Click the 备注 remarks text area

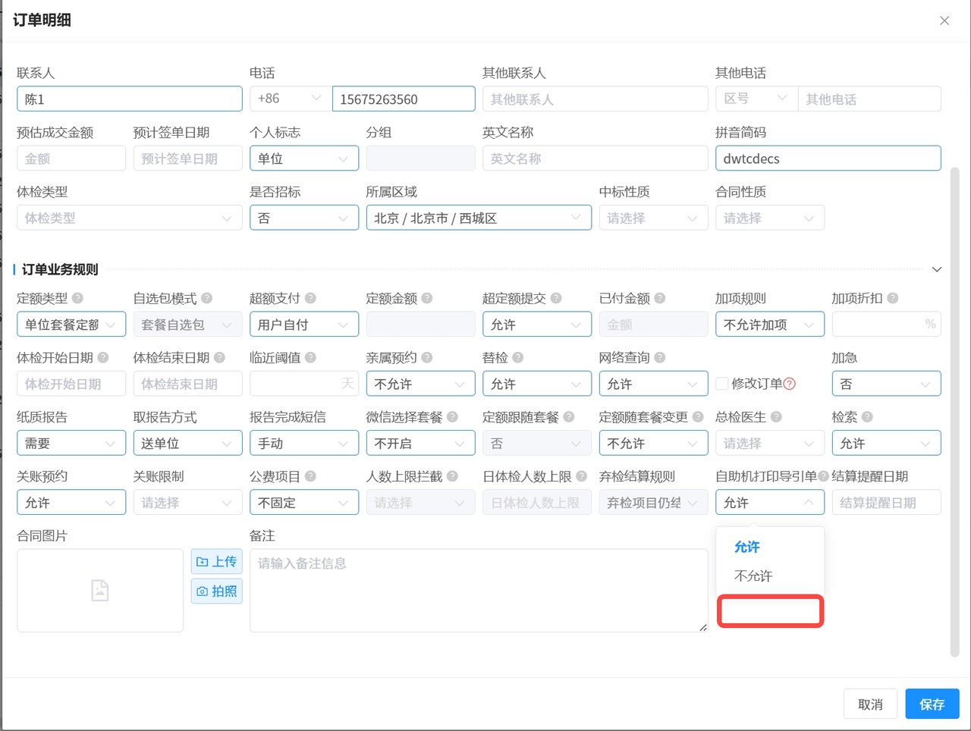pyautogui.click(x=478, y=590)
